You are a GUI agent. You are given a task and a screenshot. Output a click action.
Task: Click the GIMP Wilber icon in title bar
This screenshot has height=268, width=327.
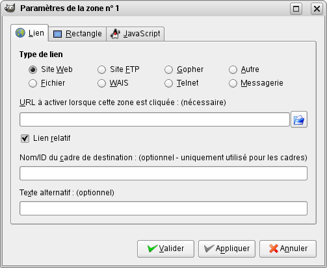(x=10, y=8)
